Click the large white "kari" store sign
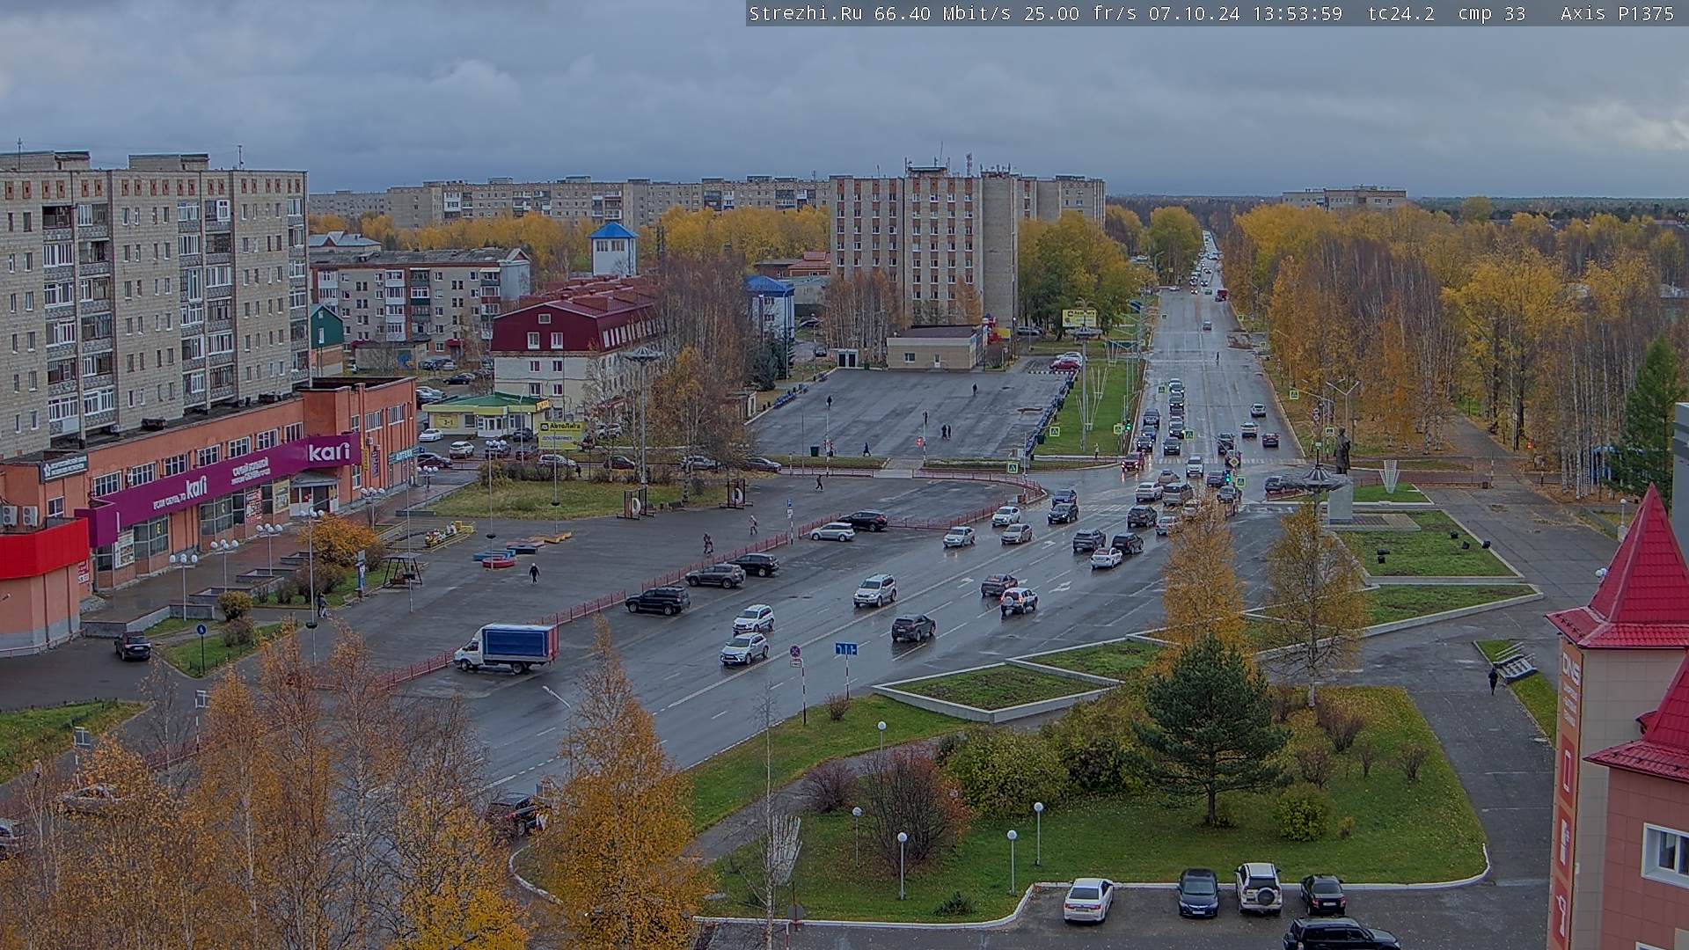Screen dimensions: 1689x950 pos(329,452)
